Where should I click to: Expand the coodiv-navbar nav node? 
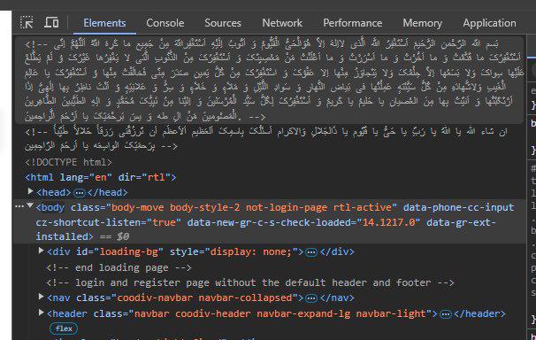click(41, 297)
